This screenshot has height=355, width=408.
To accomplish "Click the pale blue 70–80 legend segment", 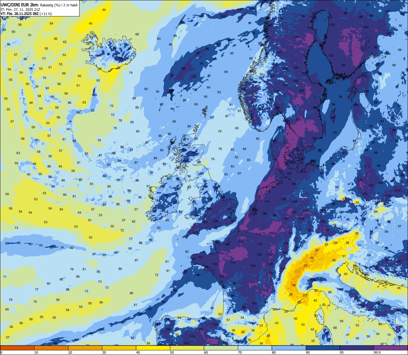I will [255, 348].
